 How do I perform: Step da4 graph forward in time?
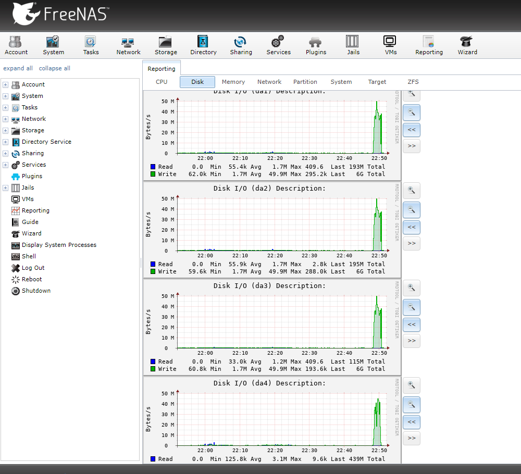coord(412,438)
